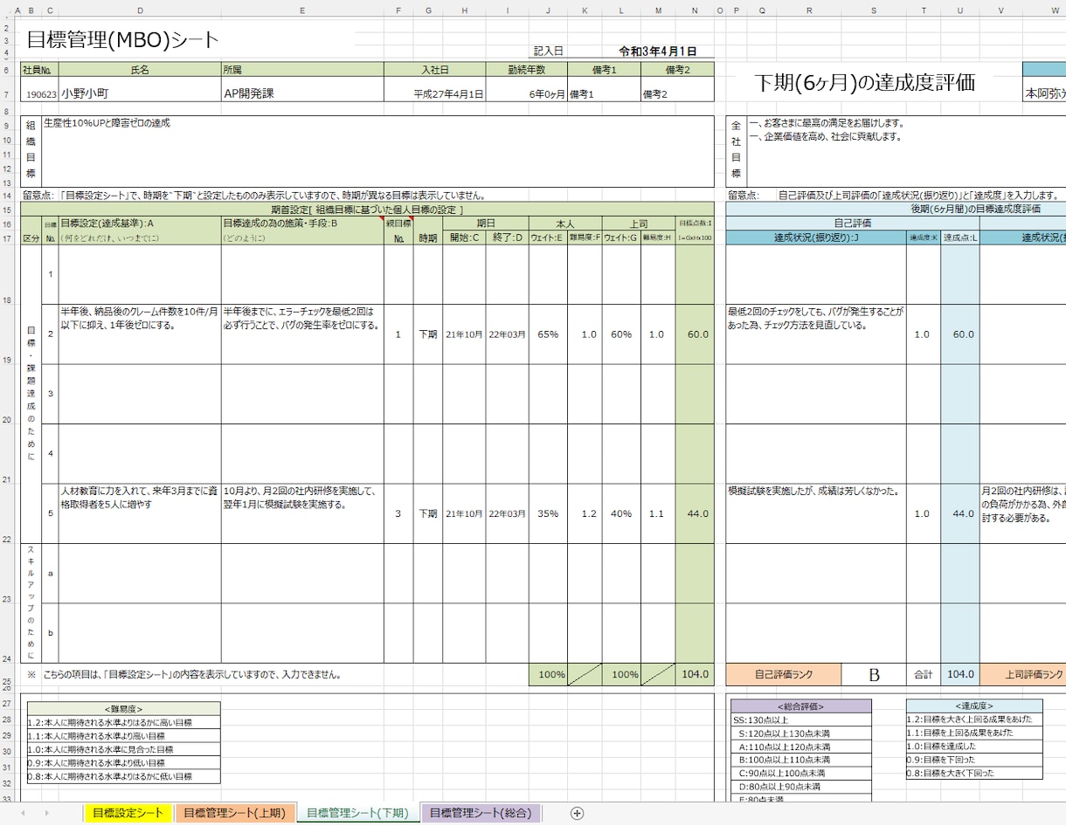Click the 下期(6ヶ月)の達成度評価 heading
The image size is (1066, 826).
point(864,83)
